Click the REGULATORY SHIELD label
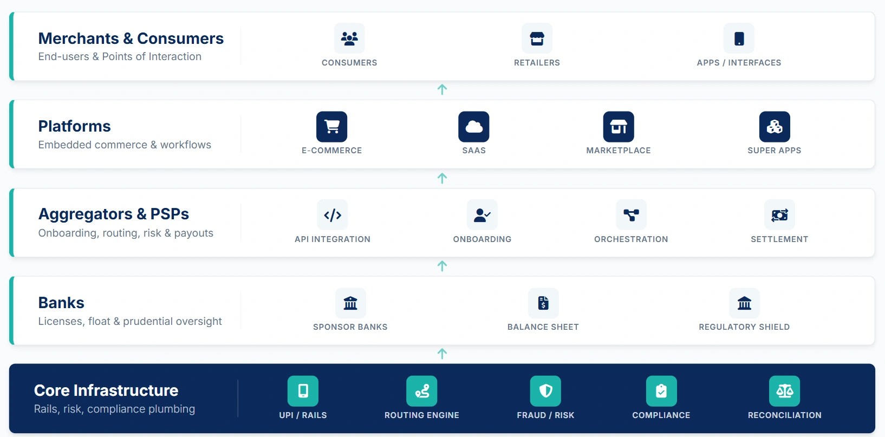885x437 pixels. point(744,327)
